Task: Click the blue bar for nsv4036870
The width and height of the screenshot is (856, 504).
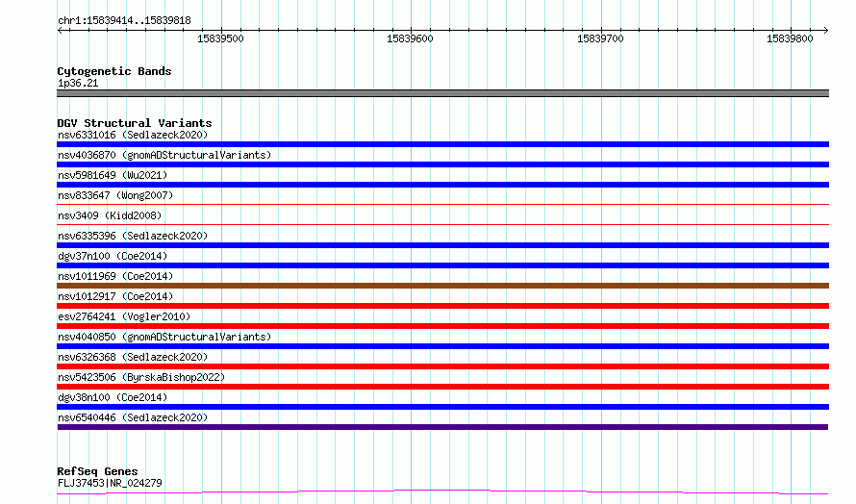Action: click(442, 164)
